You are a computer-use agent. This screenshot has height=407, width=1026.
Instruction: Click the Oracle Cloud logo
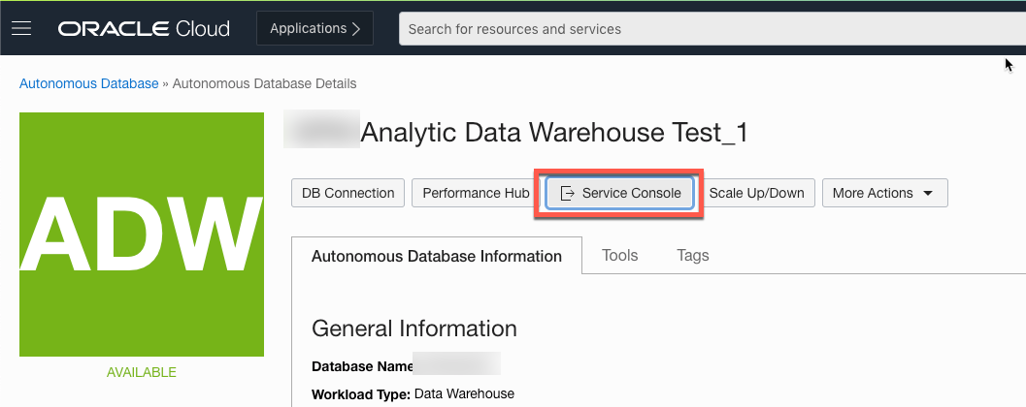pyautogui.click(x=144, y=28)
